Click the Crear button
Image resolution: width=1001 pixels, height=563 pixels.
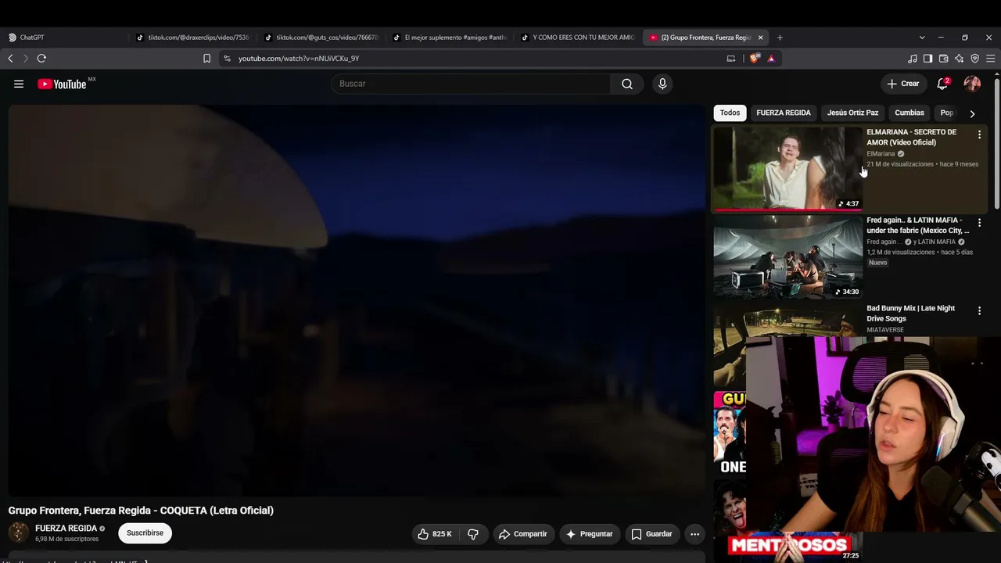point(903,84)
